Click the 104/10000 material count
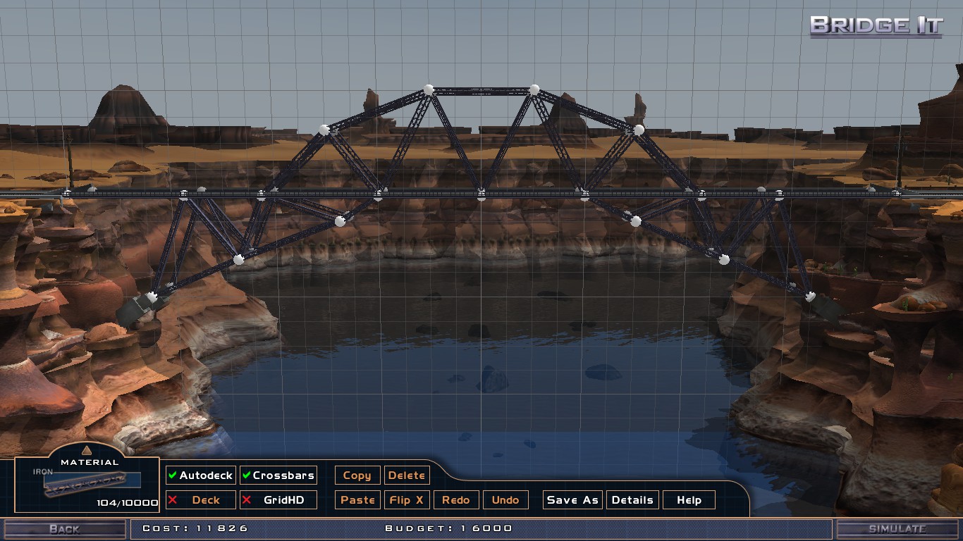The image size is (963, 541). 128,503
